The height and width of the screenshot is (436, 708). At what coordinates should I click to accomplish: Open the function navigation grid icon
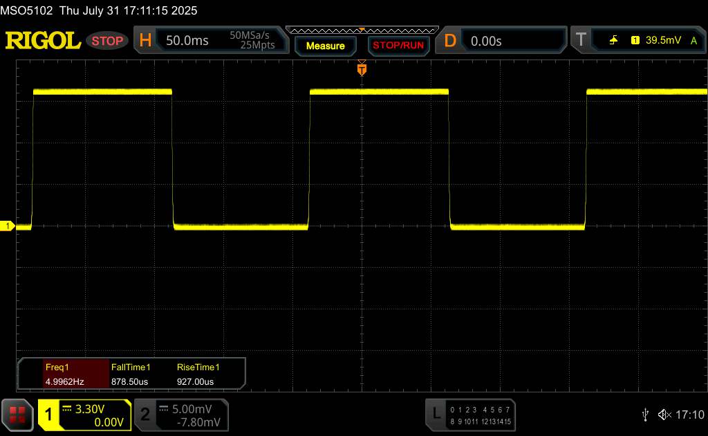tap(18, 414)
